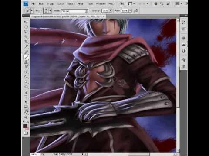This screenshot has width=209, height=156.
Task: Select the Eraser tool
Action: point(26,72)
